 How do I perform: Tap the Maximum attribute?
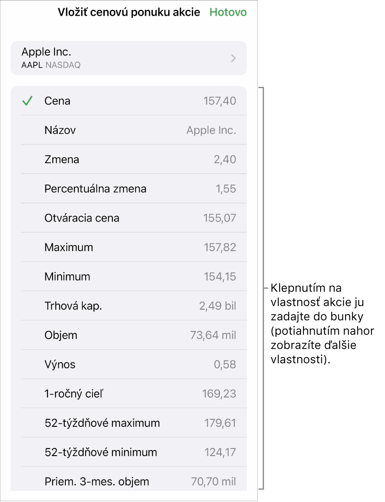pyautogui.click(x=129, y=247)
